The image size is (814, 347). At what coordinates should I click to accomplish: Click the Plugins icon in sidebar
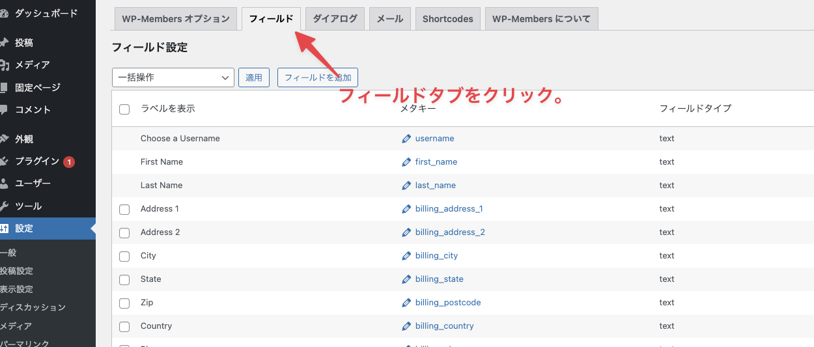(x=5, y=161)
